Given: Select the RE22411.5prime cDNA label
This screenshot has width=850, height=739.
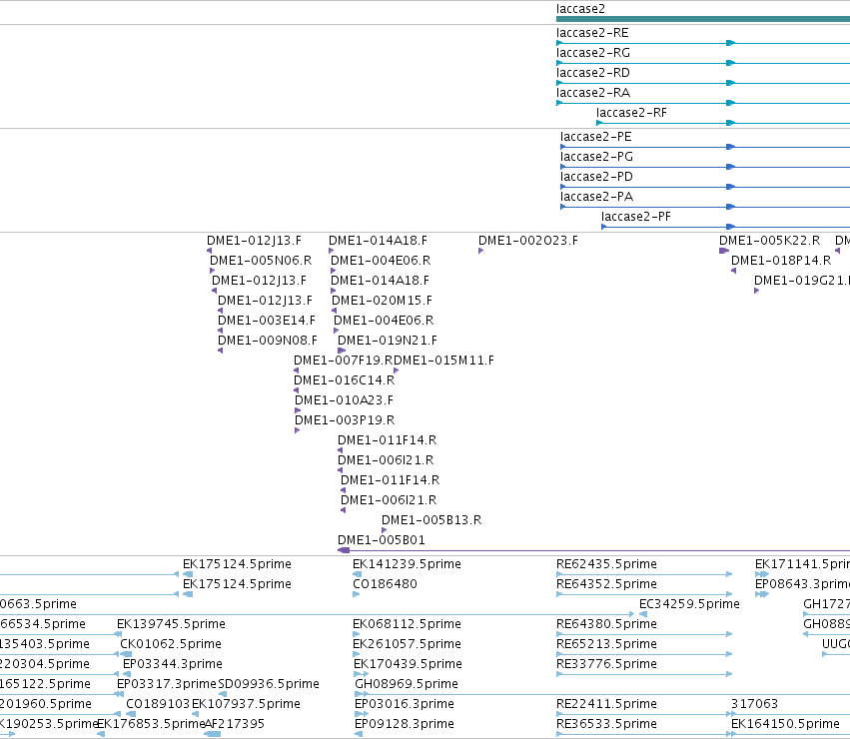Looking at the screenshot, I should click(x=606, y=704).
